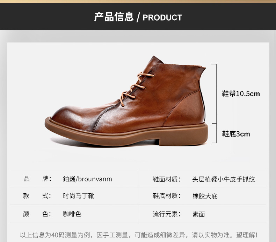Click the 品牌 label in the spec table
Viewport: 276px width, 242px height.
37,179
